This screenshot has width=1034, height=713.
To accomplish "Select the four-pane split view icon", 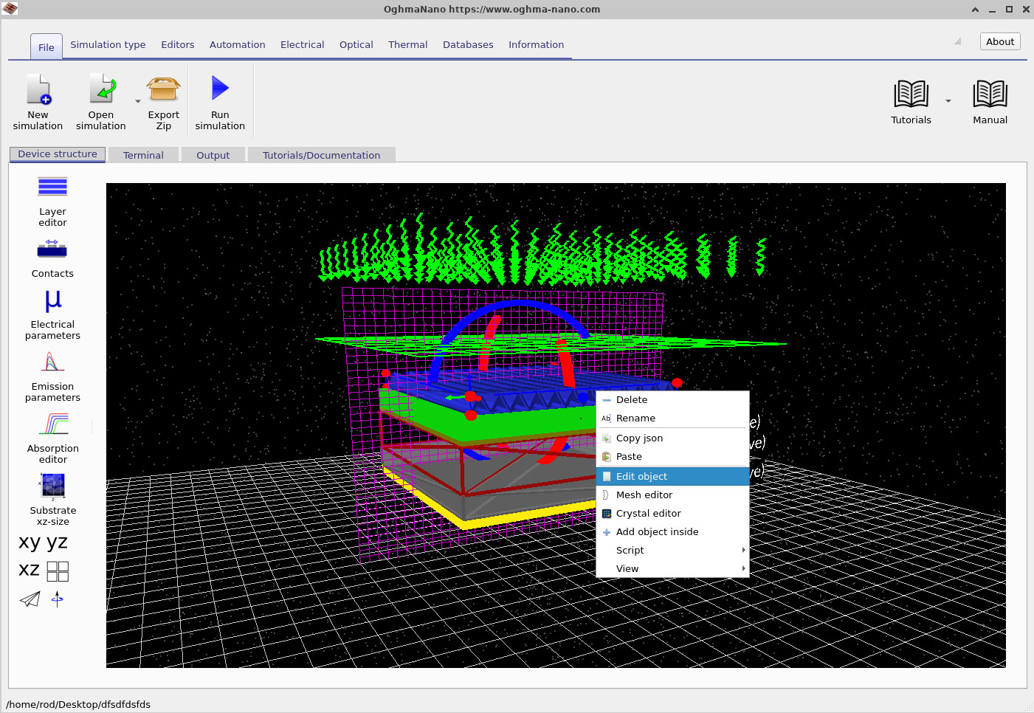I will (58, 571).
